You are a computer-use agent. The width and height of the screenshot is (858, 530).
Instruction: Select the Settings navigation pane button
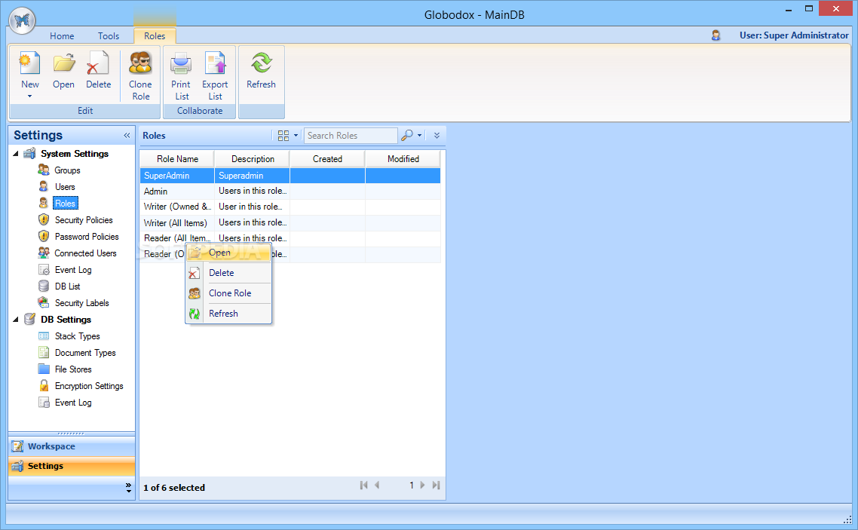[72, 466]
